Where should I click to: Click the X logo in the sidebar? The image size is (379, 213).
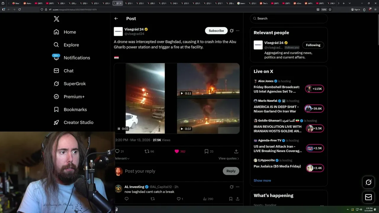57,19
